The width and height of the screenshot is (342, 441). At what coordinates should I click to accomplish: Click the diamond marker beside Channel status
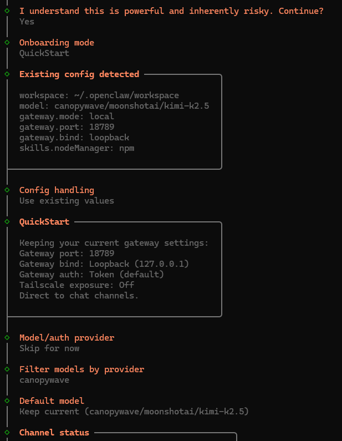(7, 432)
